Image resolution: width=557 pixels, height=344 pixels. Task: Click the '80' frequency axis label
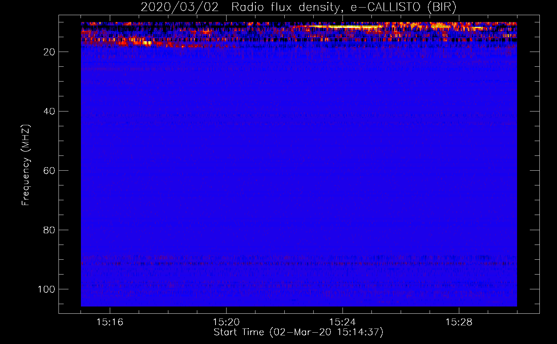pyautogui.click(x=49, y=230)
